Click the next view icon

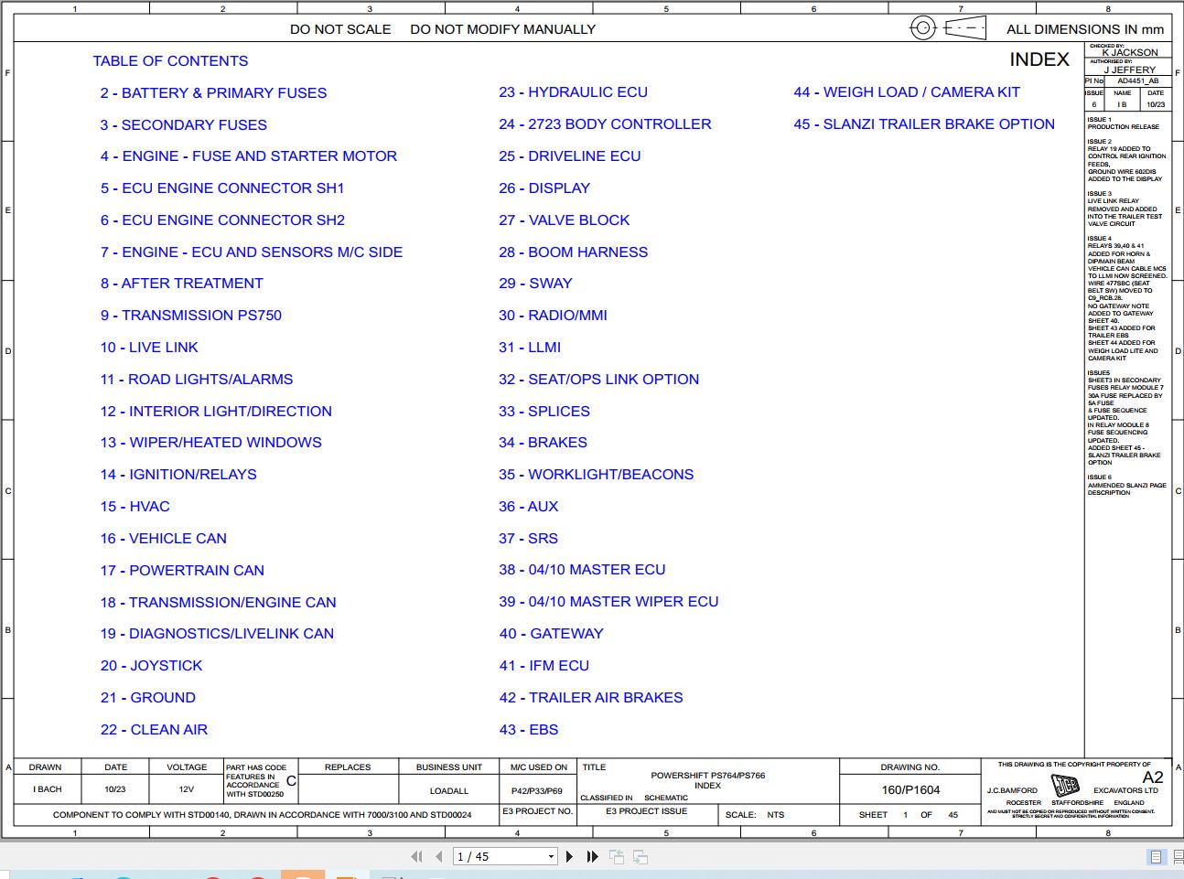click(640, 857)
